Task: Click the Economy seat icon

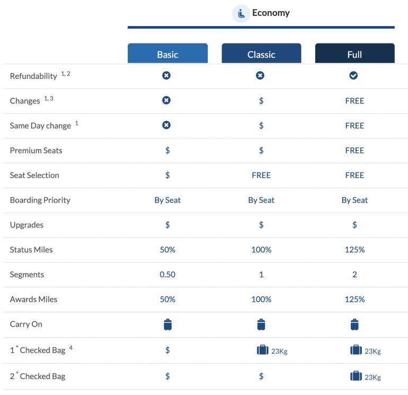Action: pos(241,13)
